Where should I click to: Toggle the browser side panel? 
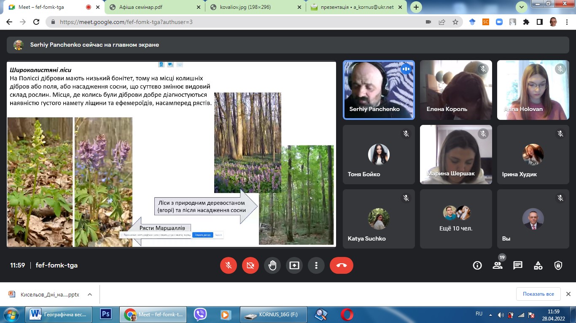pos(540,22)
